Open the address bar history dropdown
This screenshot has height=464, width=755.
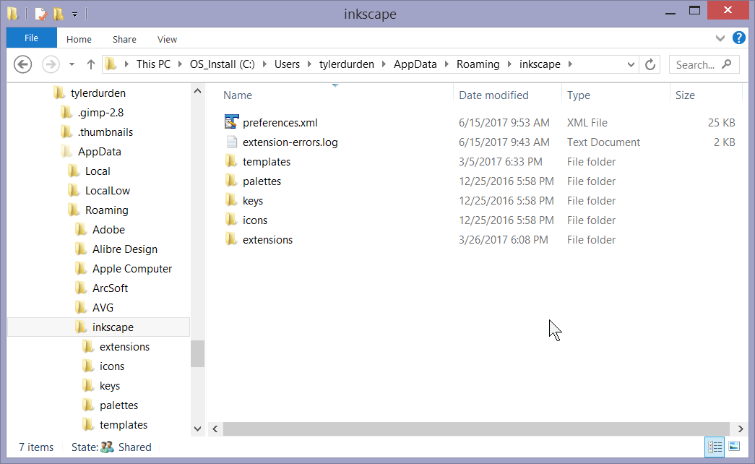631,64
